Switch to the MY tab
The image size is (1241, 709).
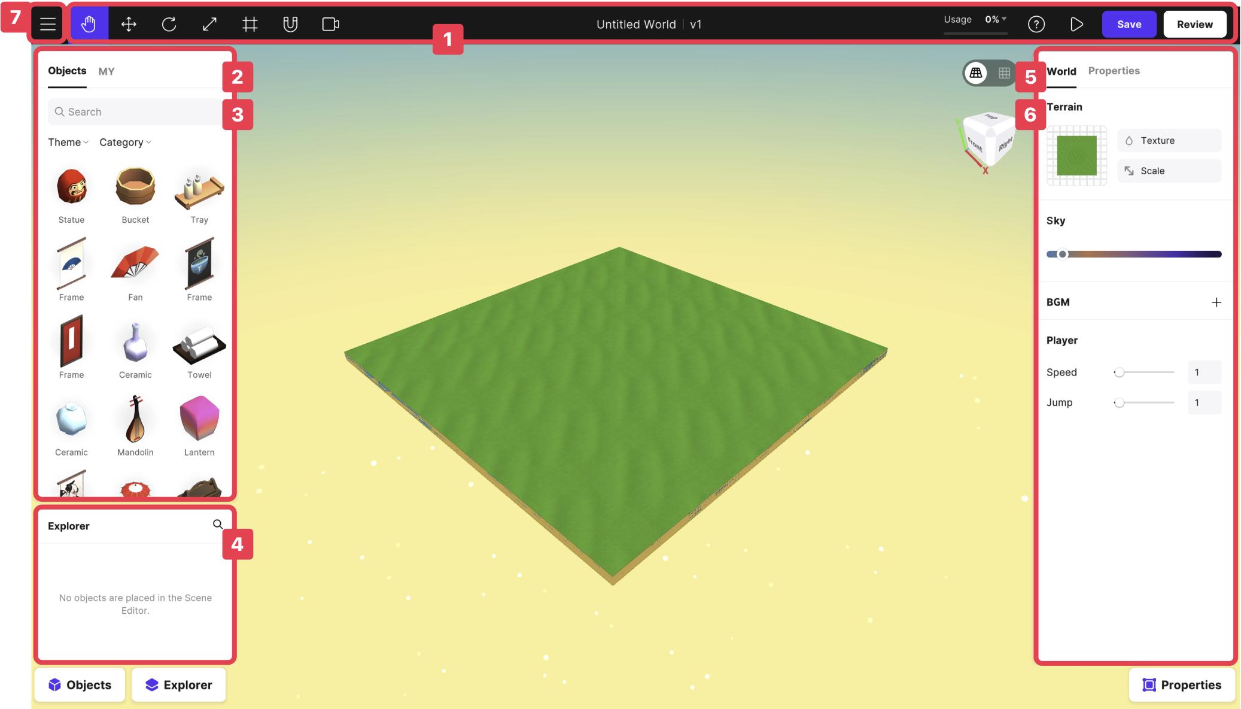(x=107, y=70)
